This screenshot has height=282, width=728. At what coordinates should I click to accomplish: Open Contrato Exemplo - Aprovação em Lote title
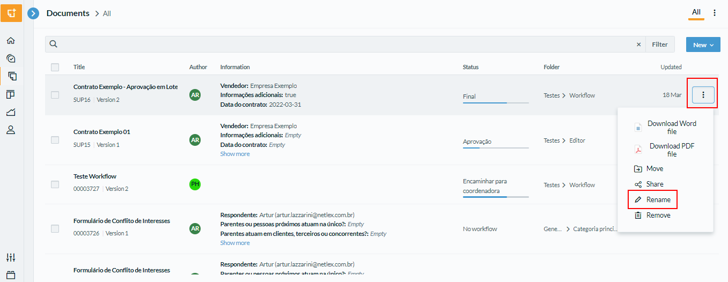126,87
